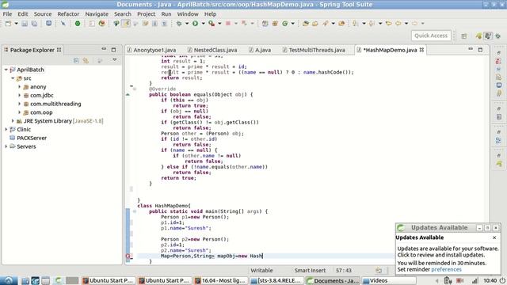The width and height of the screenshot is (507, 285).
Task: Click the Previous Annotation toolbar icon
Action: [x=372, y=23]
